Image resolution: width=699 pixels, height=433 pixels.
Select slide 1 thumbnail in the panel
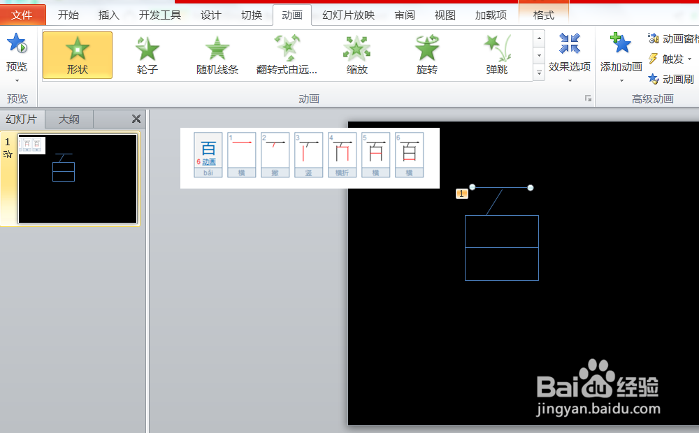coord(77,178)
